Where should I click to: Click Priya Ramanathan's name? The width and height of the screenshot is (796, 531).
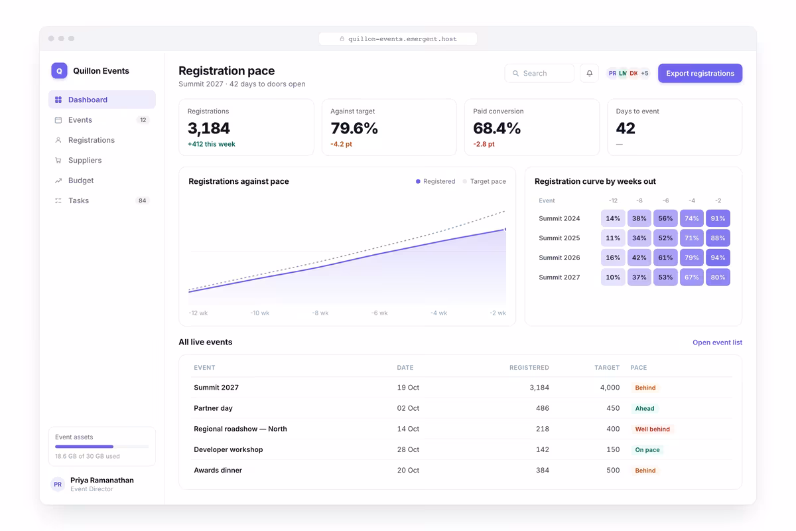coord(102,480)
